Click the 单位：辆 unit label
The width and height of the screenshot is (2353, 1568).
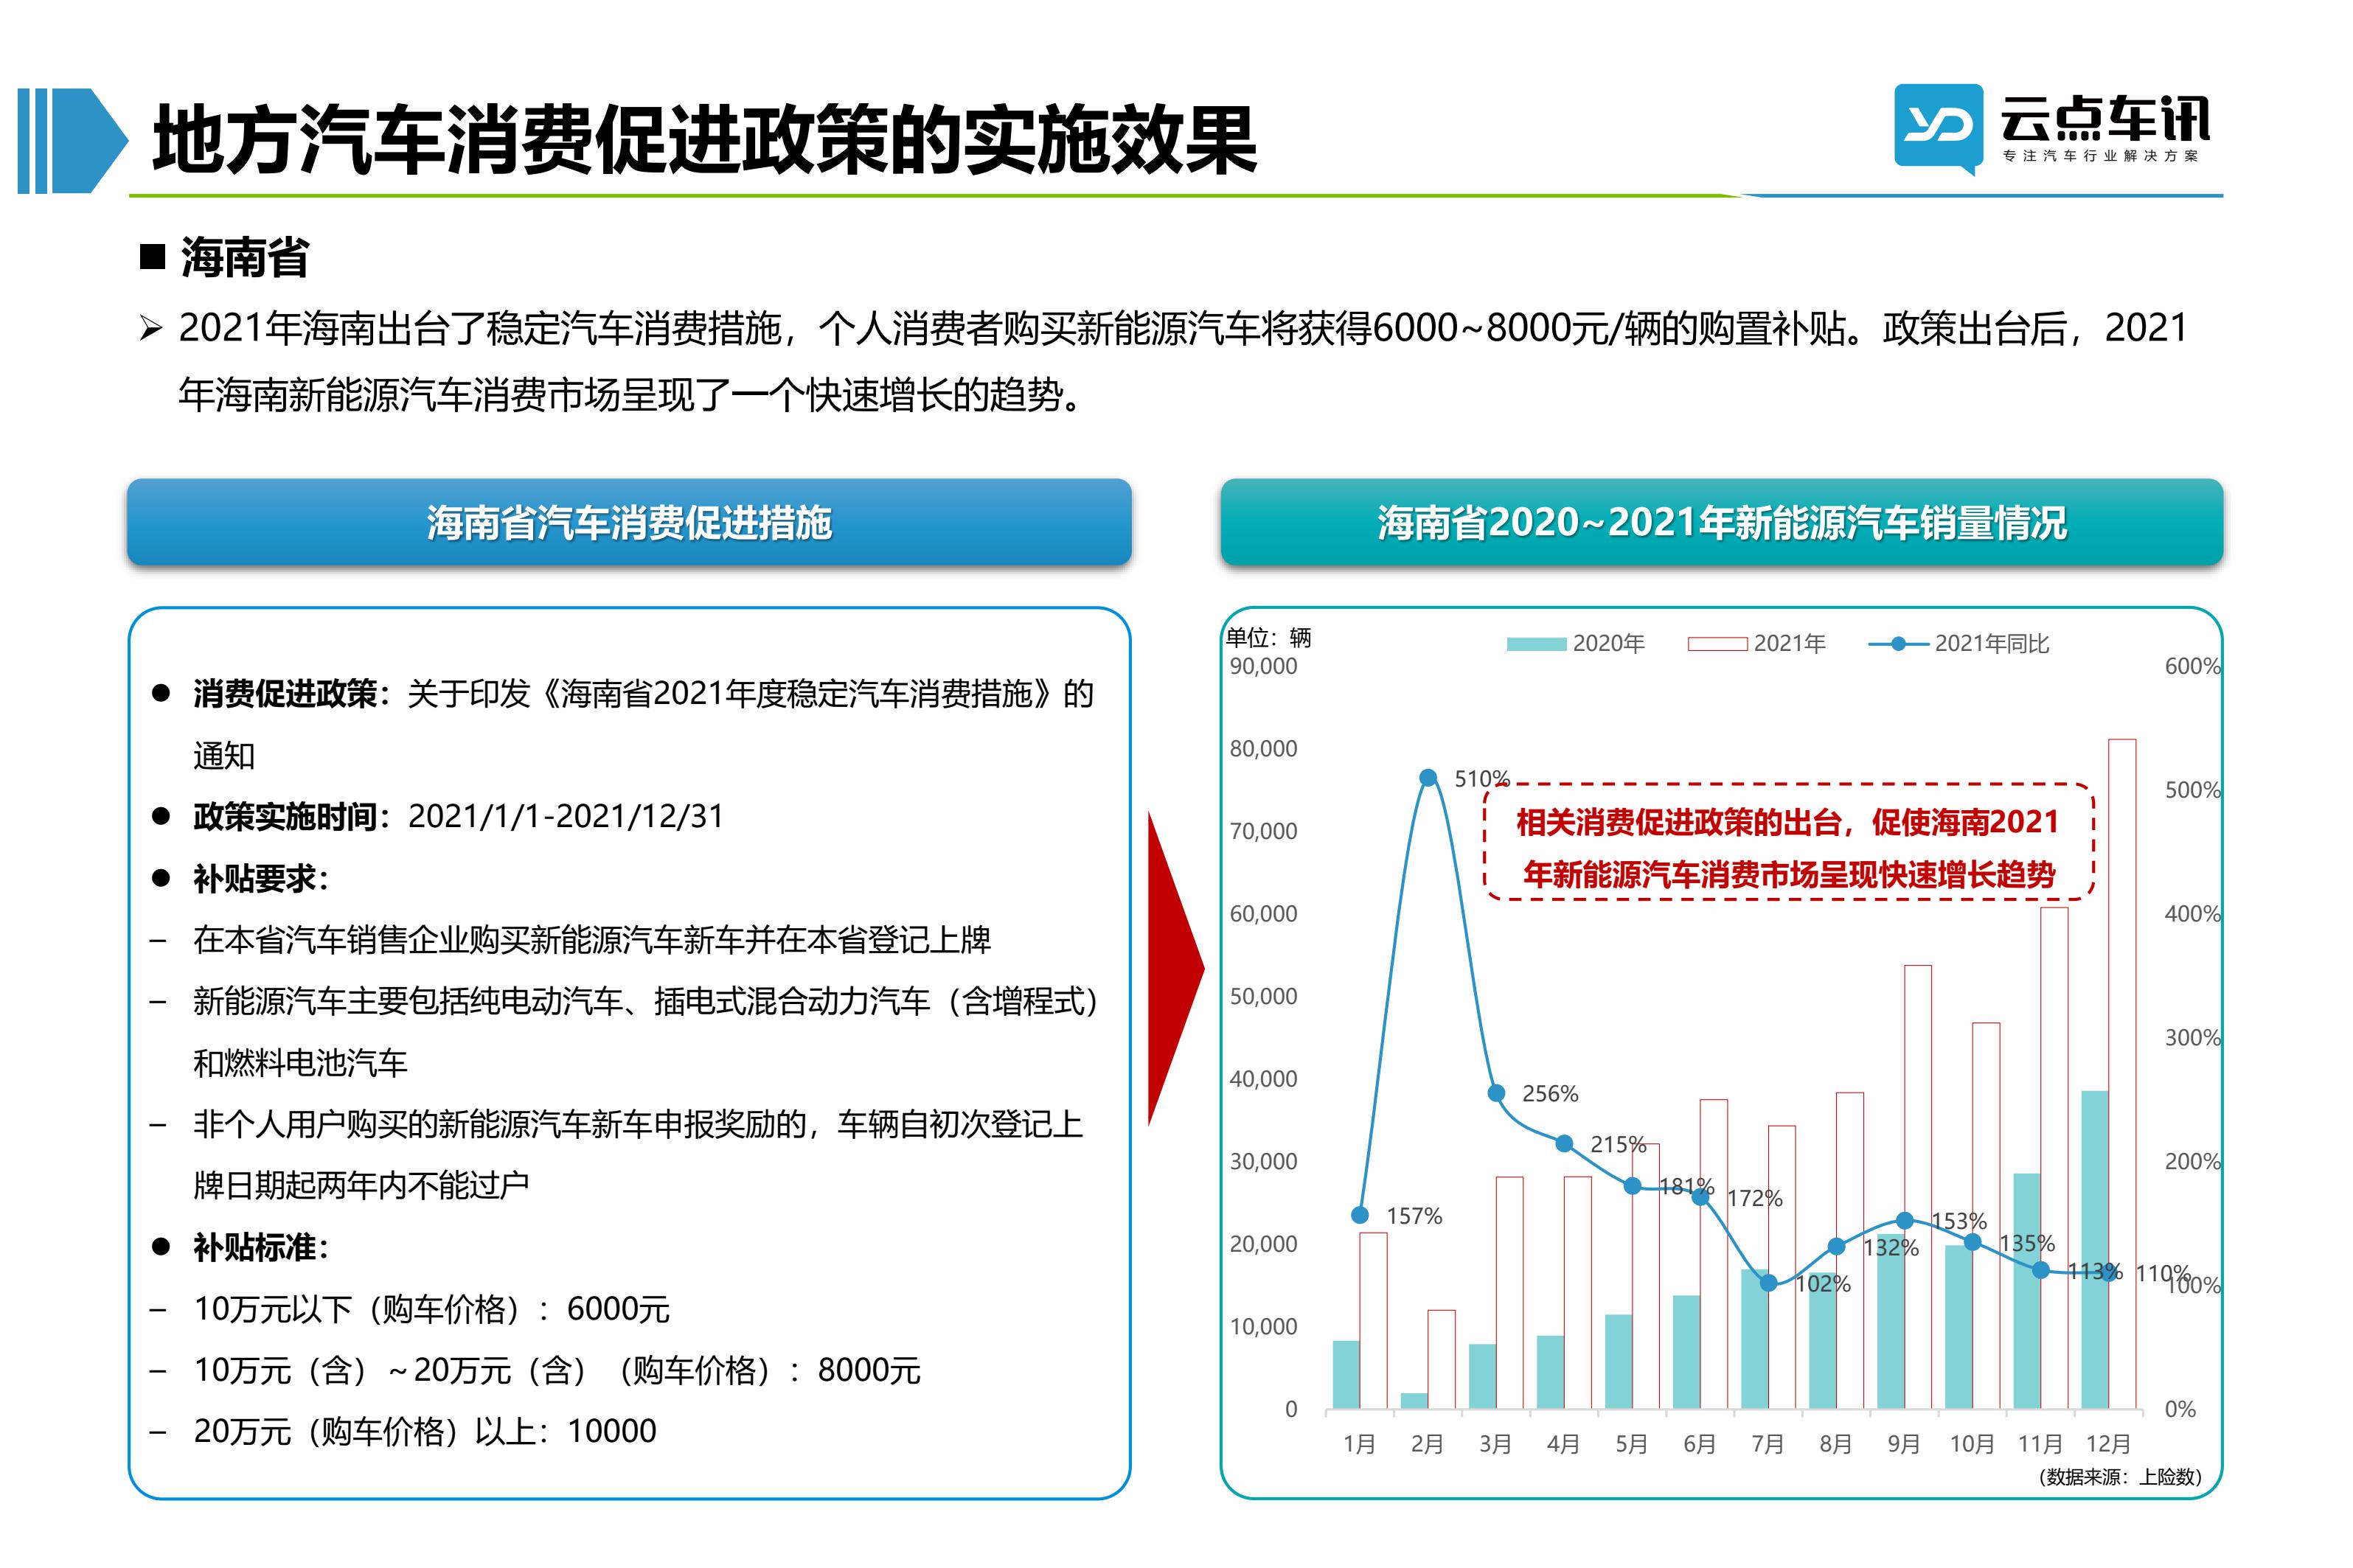[x=1268, y=637]
